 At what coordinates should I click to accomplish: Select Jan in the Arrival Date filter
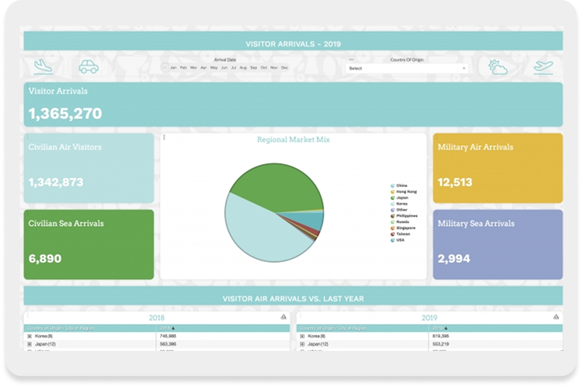(x=173, y=68)
